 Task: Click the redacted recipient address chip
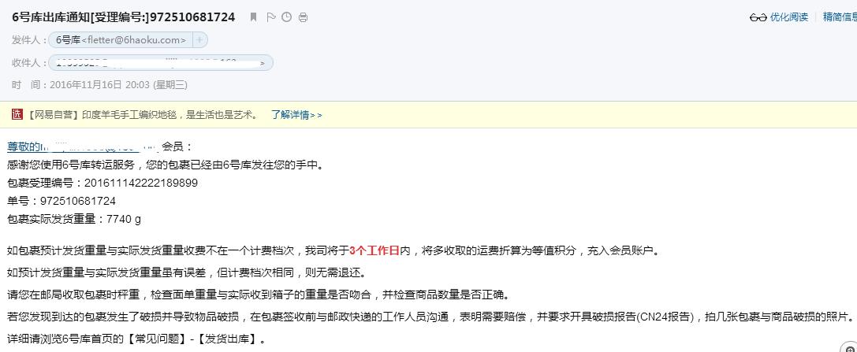161,63
